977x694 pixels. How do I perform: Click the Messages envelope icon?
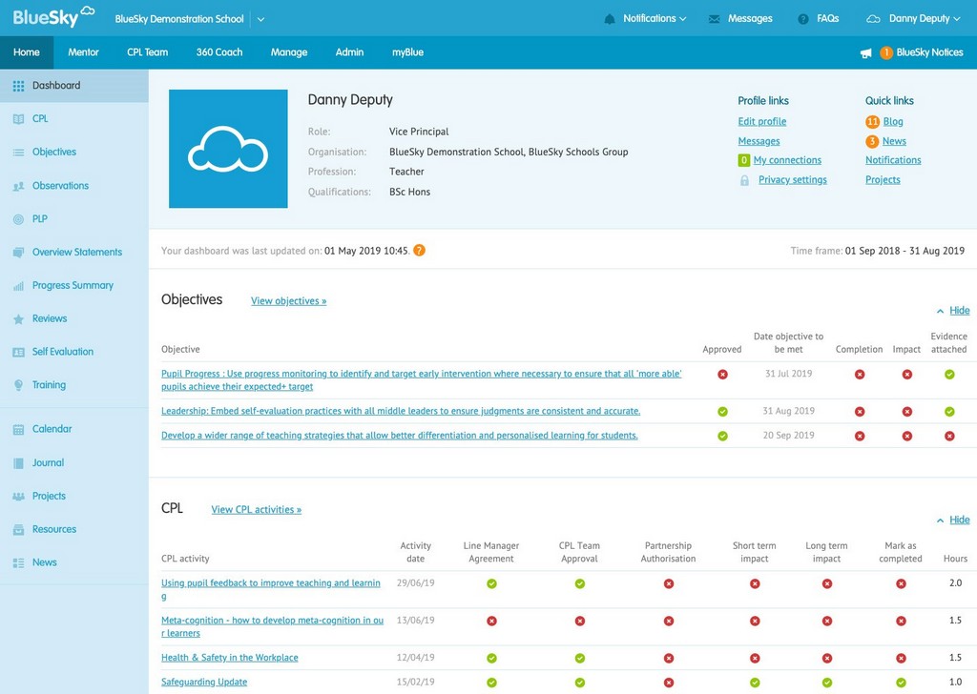[x=714, y=19]
